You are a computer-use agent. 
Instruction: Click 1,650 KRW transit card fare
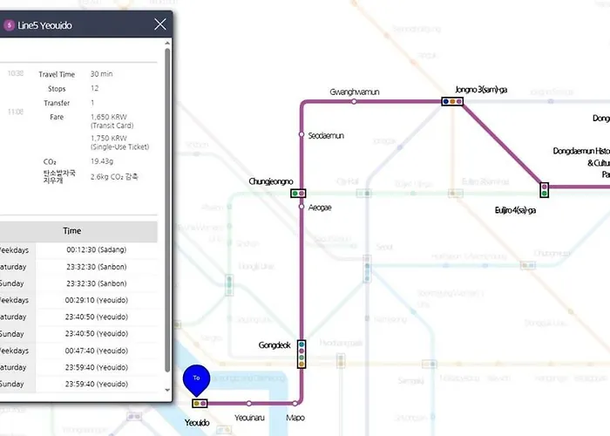[x=112, y=121]
